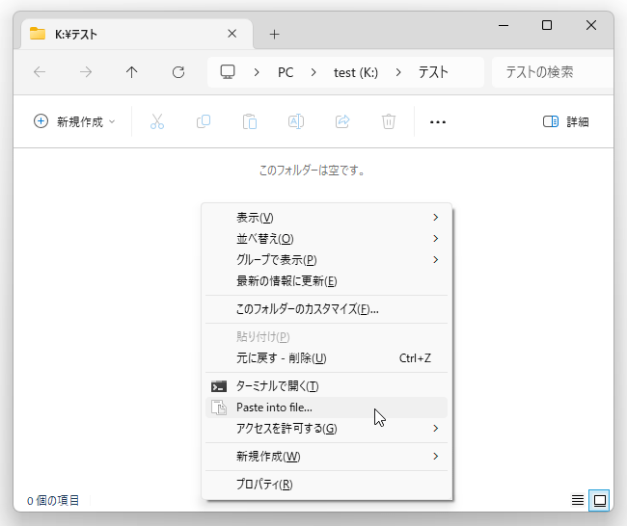Viewport: 627px width, 526px height.
Task: Select ターミナルで開く(T) entry
Action: tap(326, 386)
